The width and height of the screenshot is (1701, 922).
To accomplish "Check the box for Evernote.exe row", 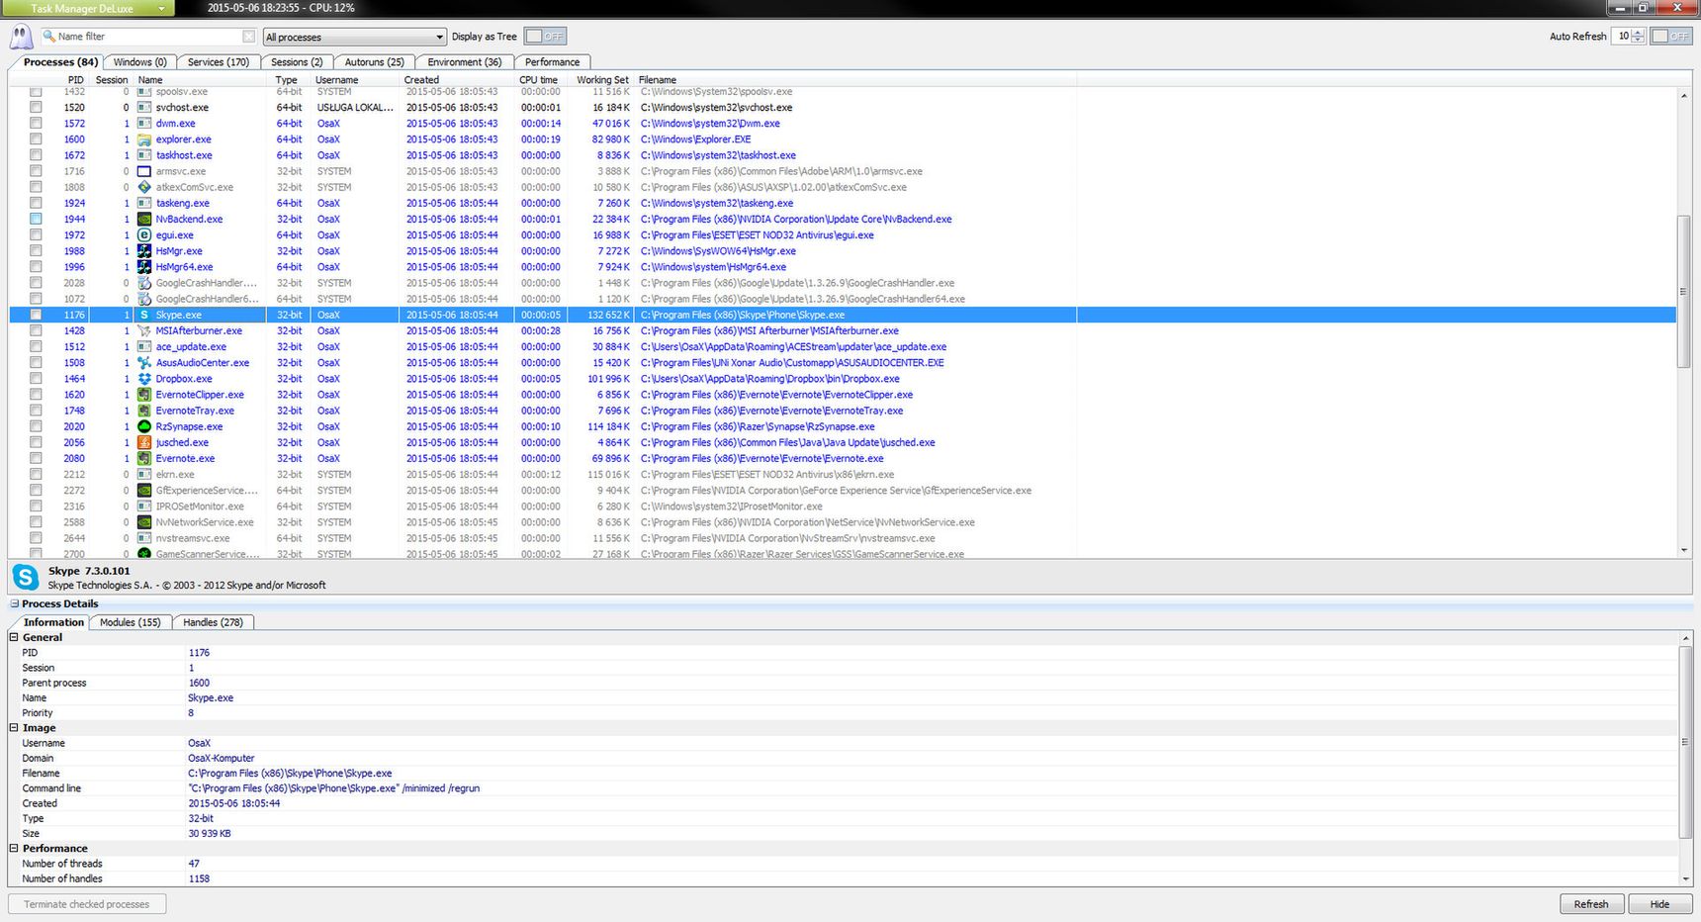I will tap(36, 459).
